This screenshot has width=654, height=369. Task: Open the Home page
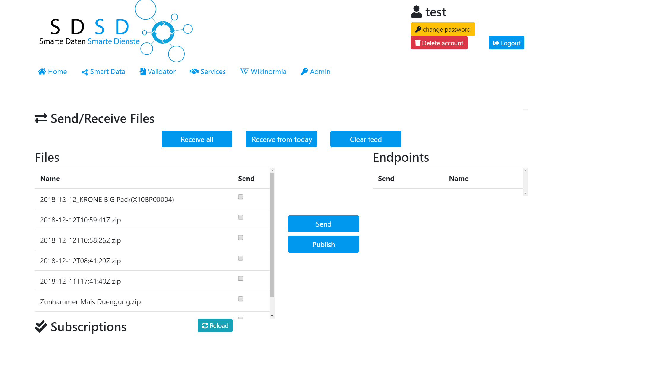coord(52,72)
